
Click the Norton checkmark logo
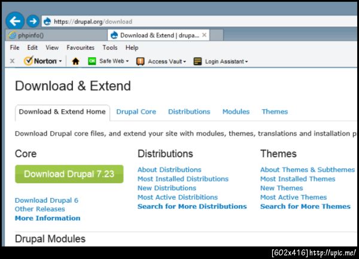pos(29,61)
